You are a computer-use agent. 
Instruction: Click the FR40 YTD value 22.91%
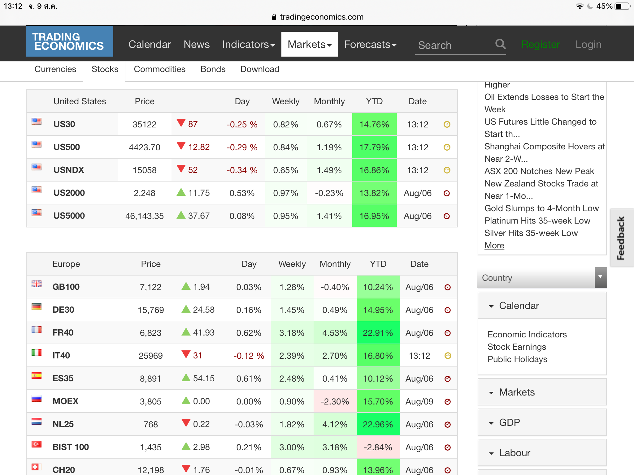click(x=378, y=333)
